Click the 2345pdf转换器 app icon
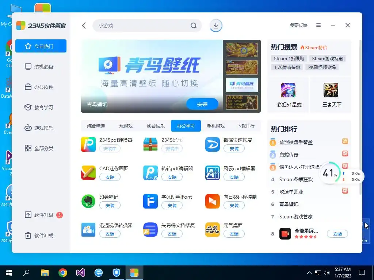Screen dimensions: 374x280 point(88,144)
